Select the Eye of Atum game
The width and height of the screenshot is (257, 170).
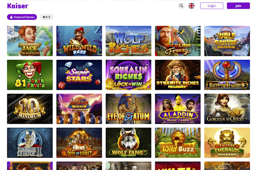129,109
